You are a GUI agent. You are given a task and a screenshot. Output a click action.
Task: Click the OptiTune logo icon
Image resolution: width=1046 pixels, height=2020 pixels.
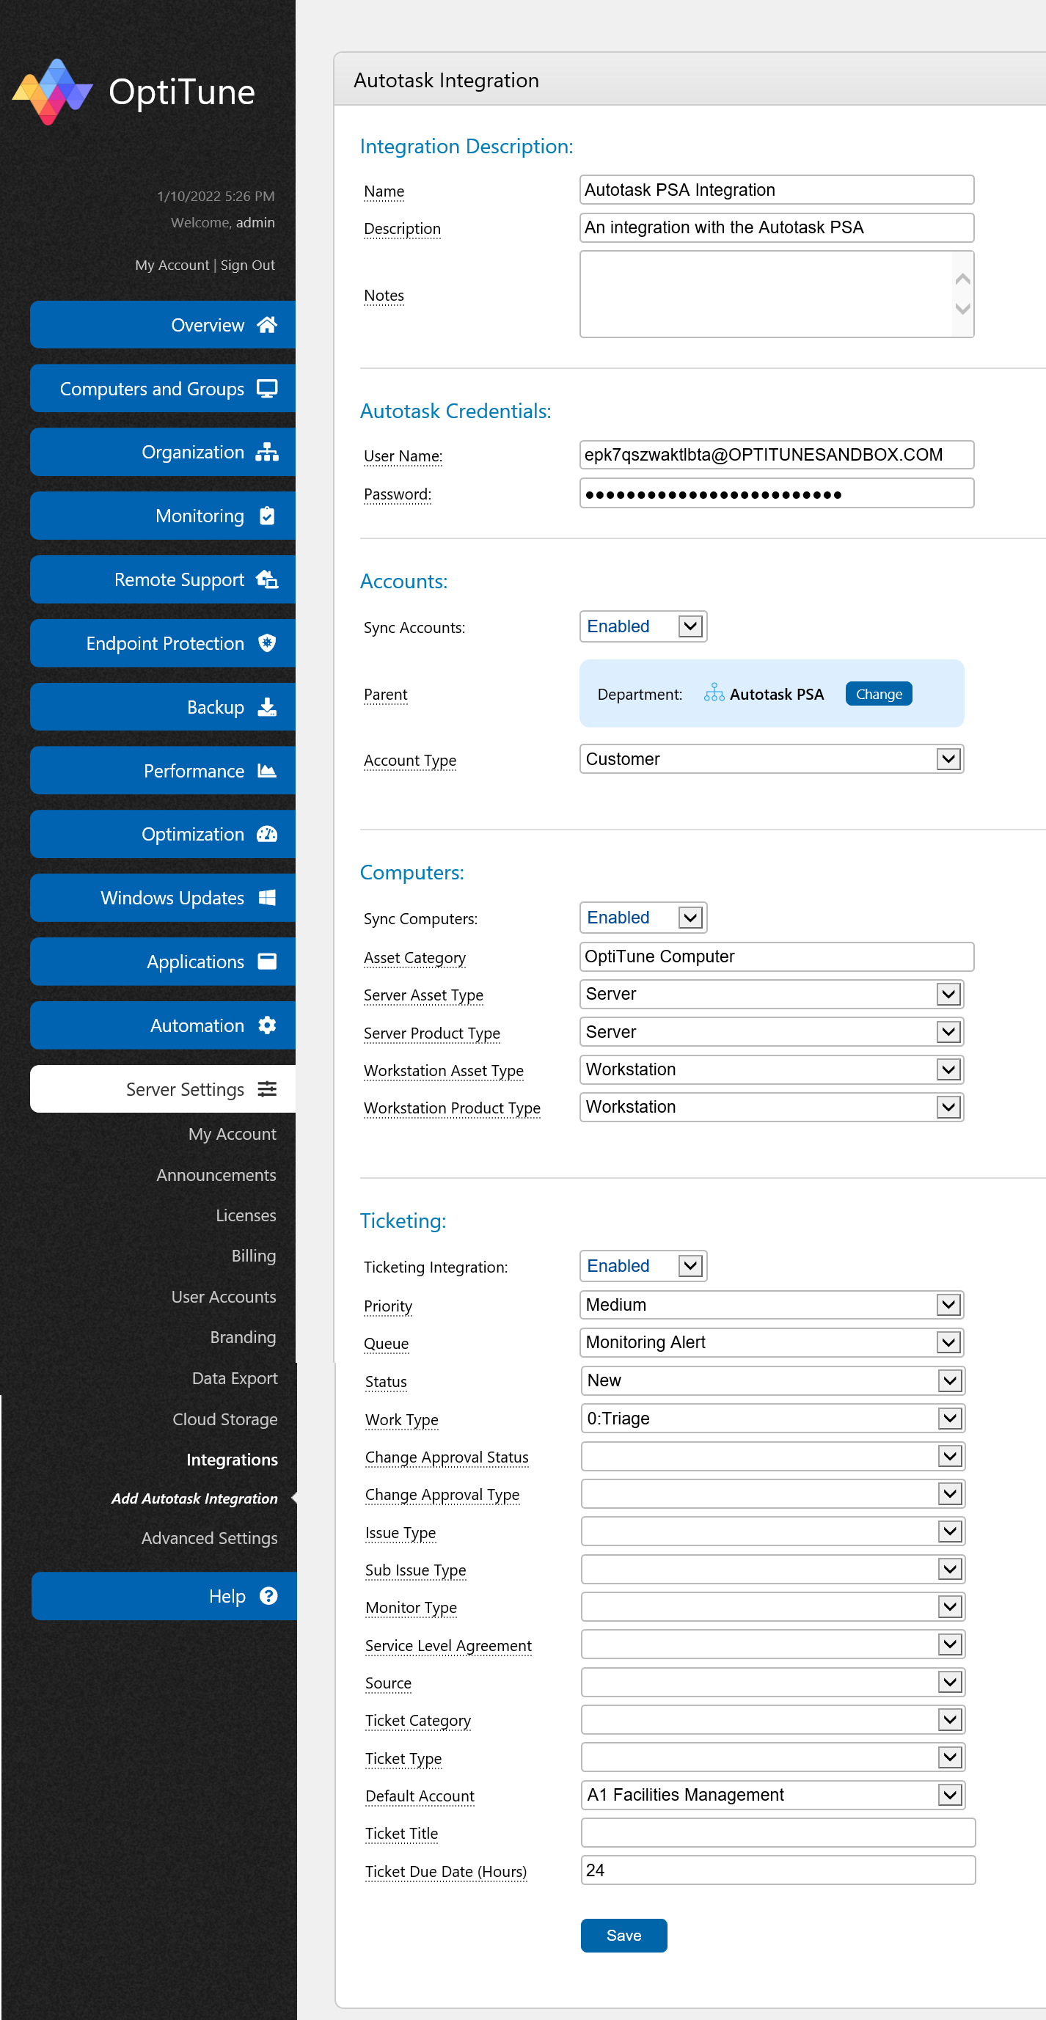click(53, 92)
